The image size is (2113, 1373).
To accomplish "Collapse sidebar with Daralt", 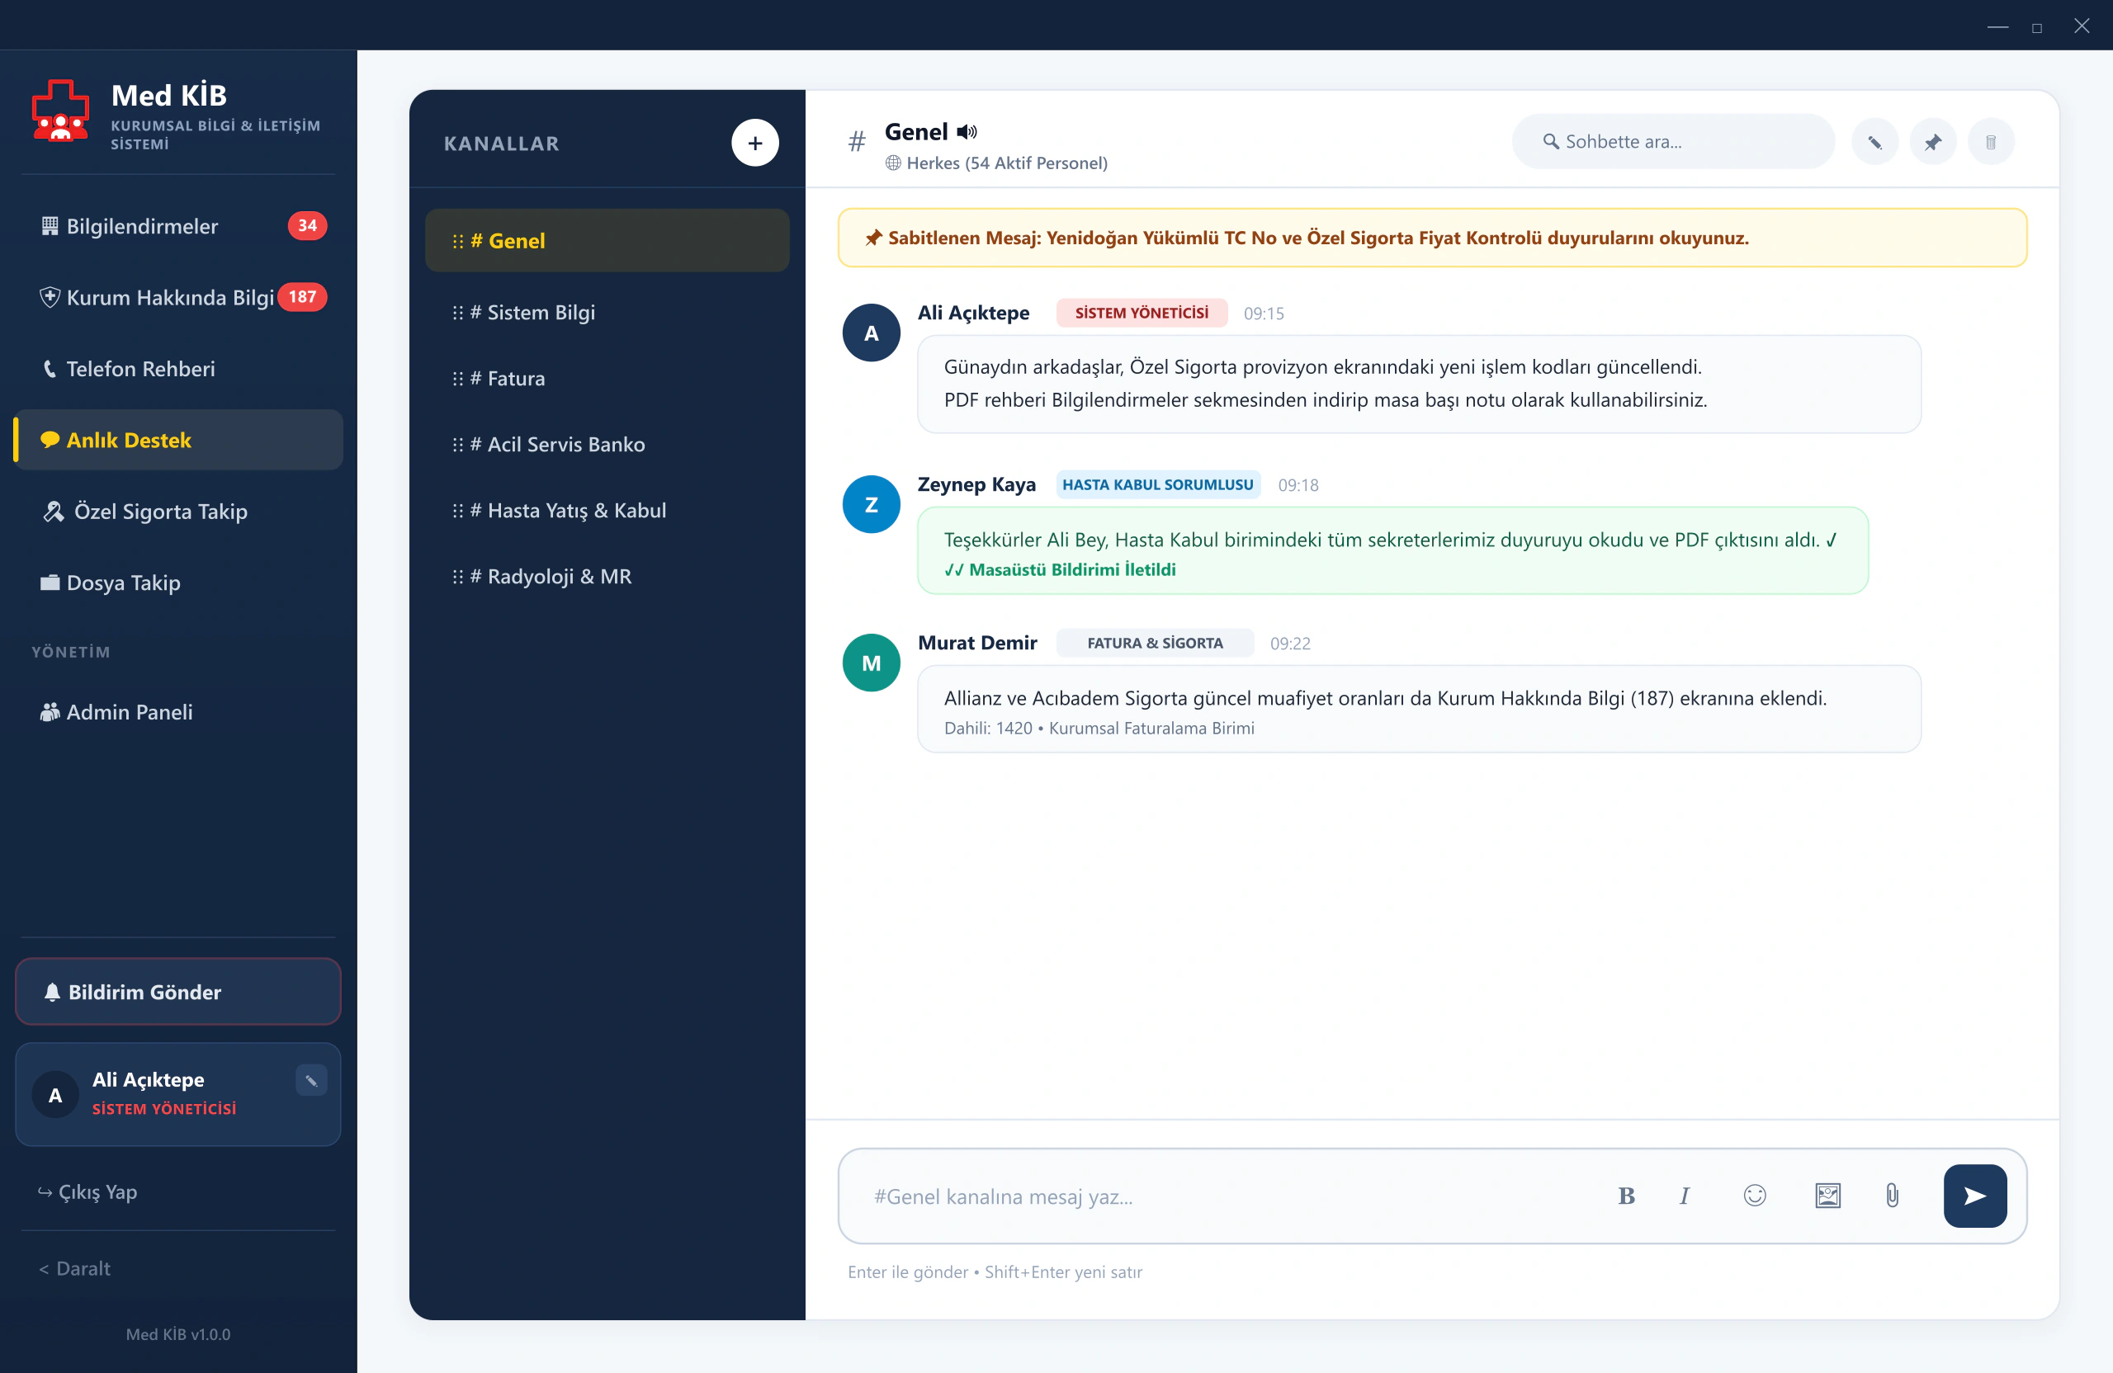I will click(x=74, y=1268).
